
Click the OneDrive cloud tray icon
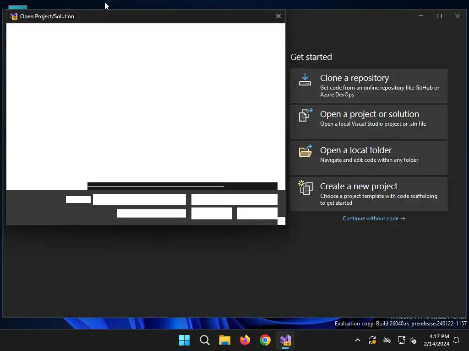387,340
